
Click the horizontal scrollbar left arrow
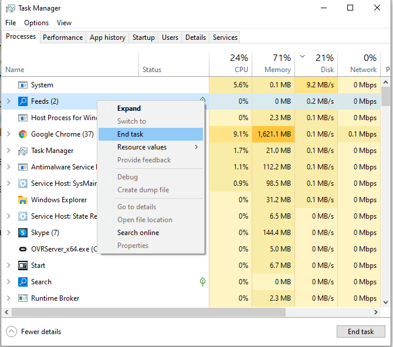click(x=6, y=312)
